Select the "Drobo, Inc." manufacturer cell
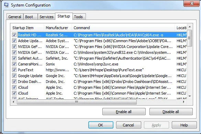 pyautogui.click(x=55, y=82)
